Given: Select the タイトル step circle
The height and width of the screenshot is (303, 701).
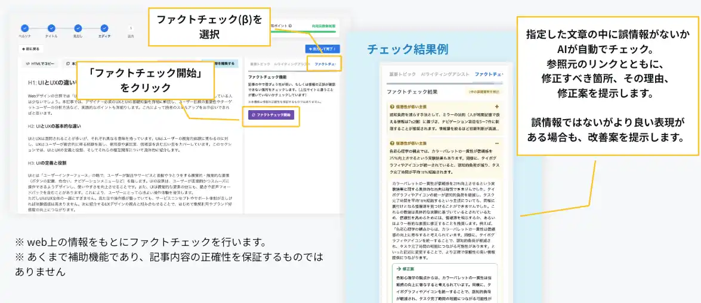Looking at the screenshot, I should click(x=51, y=28).
